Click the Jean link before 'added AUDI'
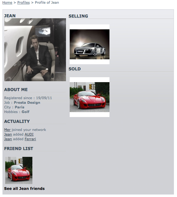This screenshot has width=177, height=197. click(8, 134)
